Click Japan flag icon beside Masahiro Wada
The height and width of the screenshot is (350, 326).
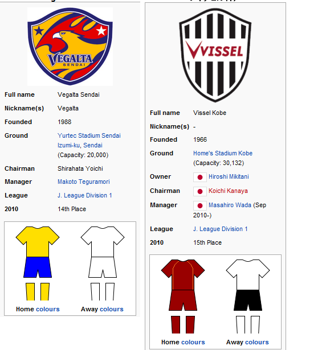[x=200, y=205]
